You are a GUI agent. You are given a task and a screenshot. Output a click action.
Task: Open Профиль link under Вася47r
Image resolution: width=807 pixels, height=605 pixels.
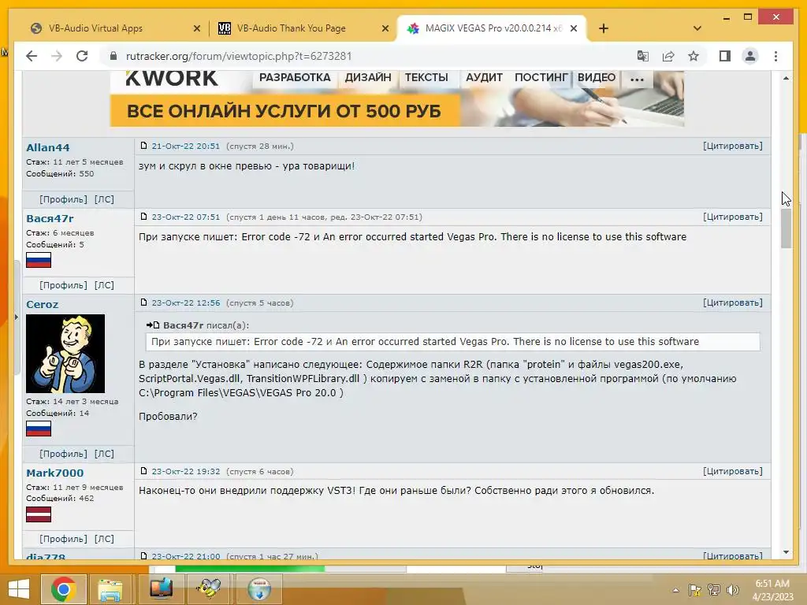(x=63, y=285)
